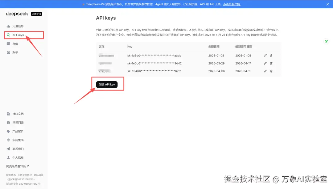Screen dimensions: 333x189
Task: Click key text sk-1a6d0...aaeb
Action: [x=154, y=56]
